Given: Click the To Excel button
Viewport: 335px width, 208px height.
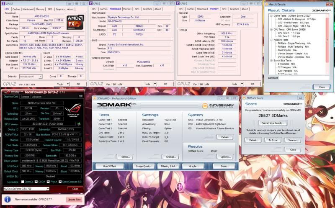Looking at the screenshot, I should click(273, 140).
